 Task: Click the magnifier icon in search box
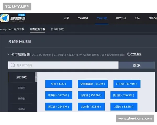click(13, 65)
